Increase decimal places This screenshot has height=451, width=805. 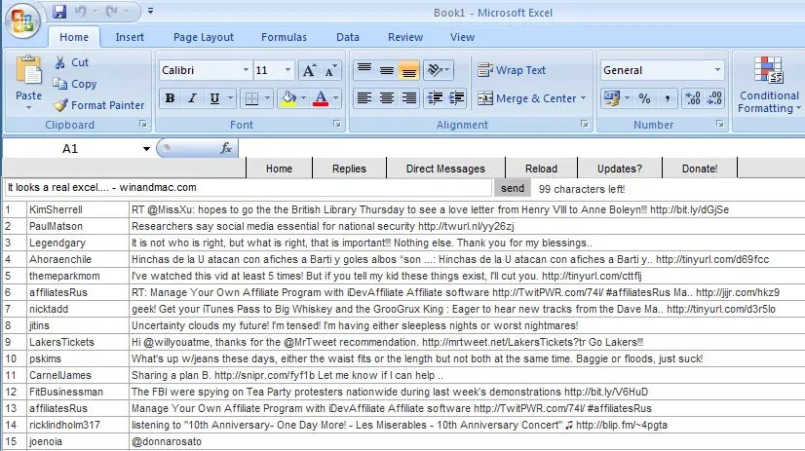point(693,98)
